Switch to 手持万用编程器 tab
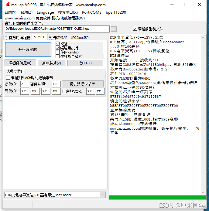Image resolution: width=209 pixels, height=211 pixels. coord(18,38)
